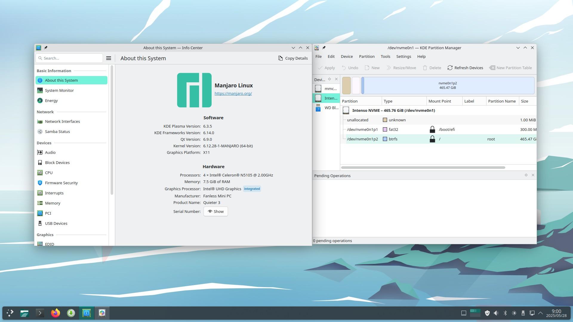The height and width of the screenshot is (322, 573).
Task: Open the CPU info page
Action: (71, 173)
